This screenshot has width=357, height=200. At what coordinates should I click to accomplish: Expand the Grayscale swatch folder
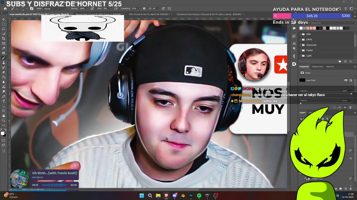(x=300, y=45)
